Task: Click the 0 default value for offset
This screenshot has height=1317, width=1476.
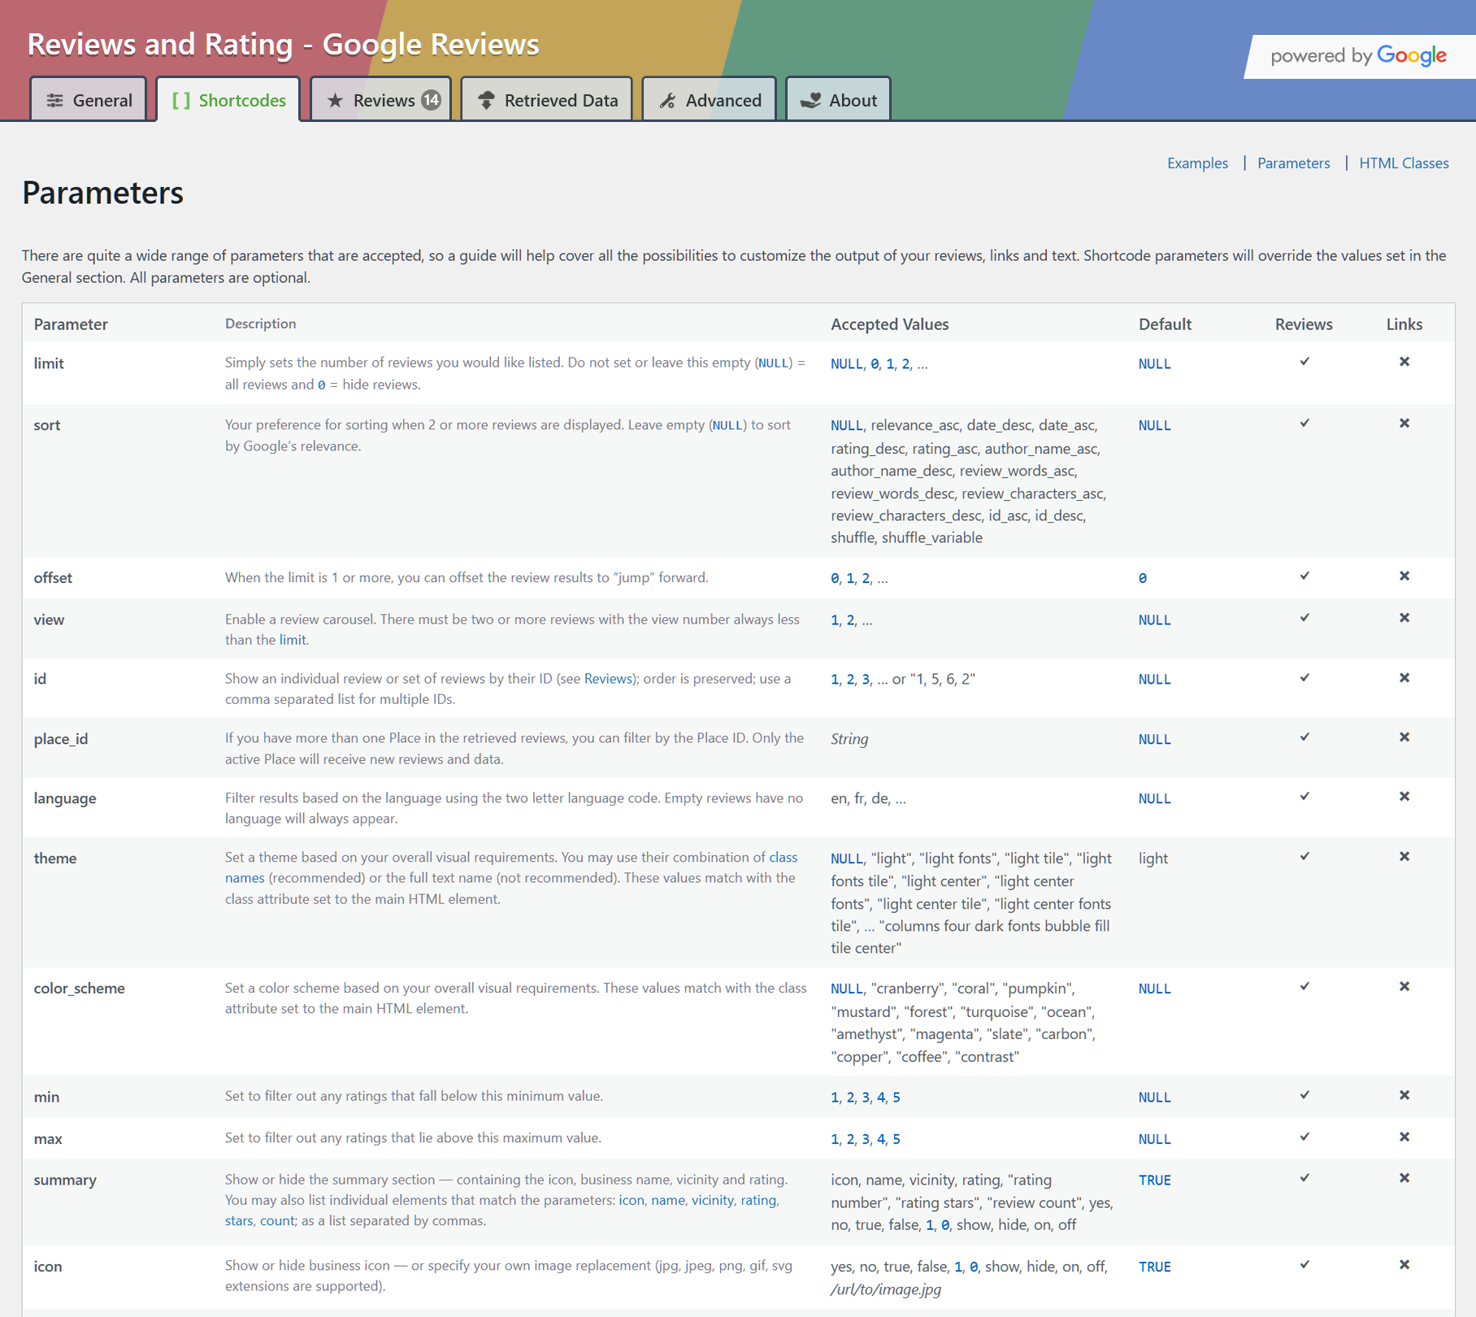Action: 1143,579
